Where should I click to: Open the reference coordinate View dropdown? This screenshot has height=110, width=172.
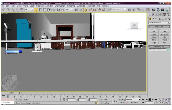pyautogui.click(x=69, y=9)
